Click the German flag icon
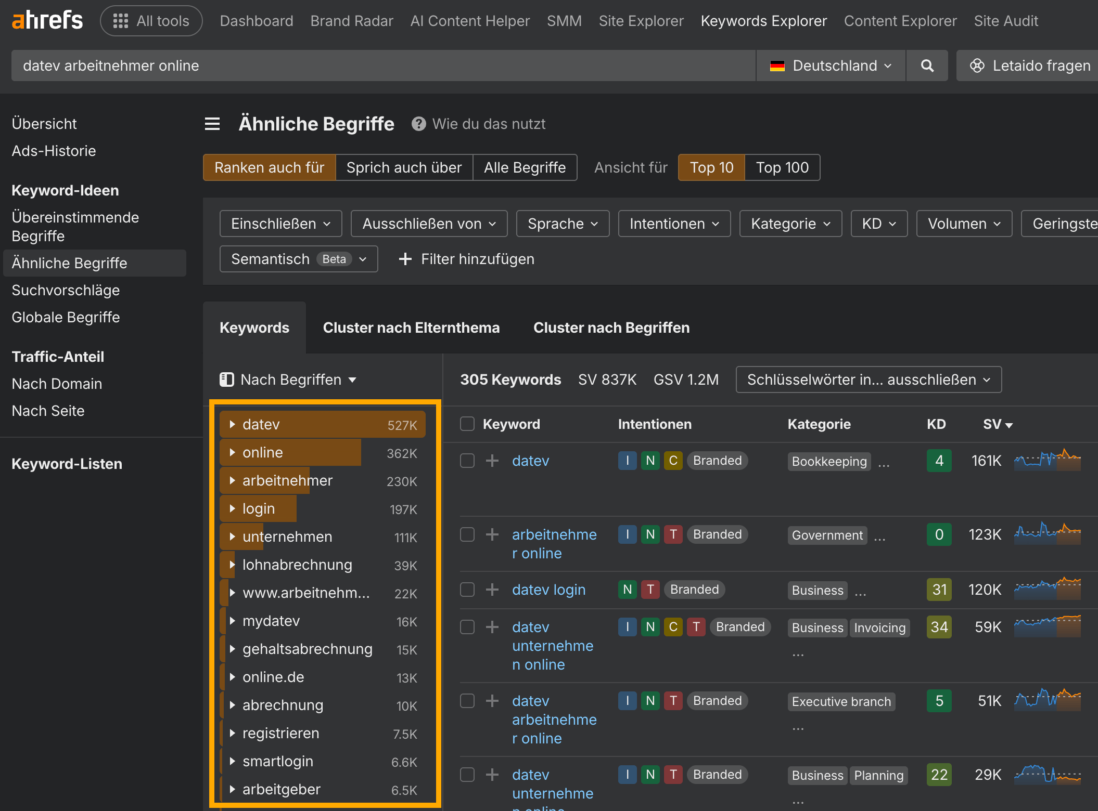Screen dimensions: 1098x811 (777, 66)
